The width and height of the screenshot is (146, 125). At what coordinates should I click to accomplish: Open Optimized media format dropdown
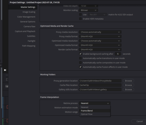[x=100, y=45]
